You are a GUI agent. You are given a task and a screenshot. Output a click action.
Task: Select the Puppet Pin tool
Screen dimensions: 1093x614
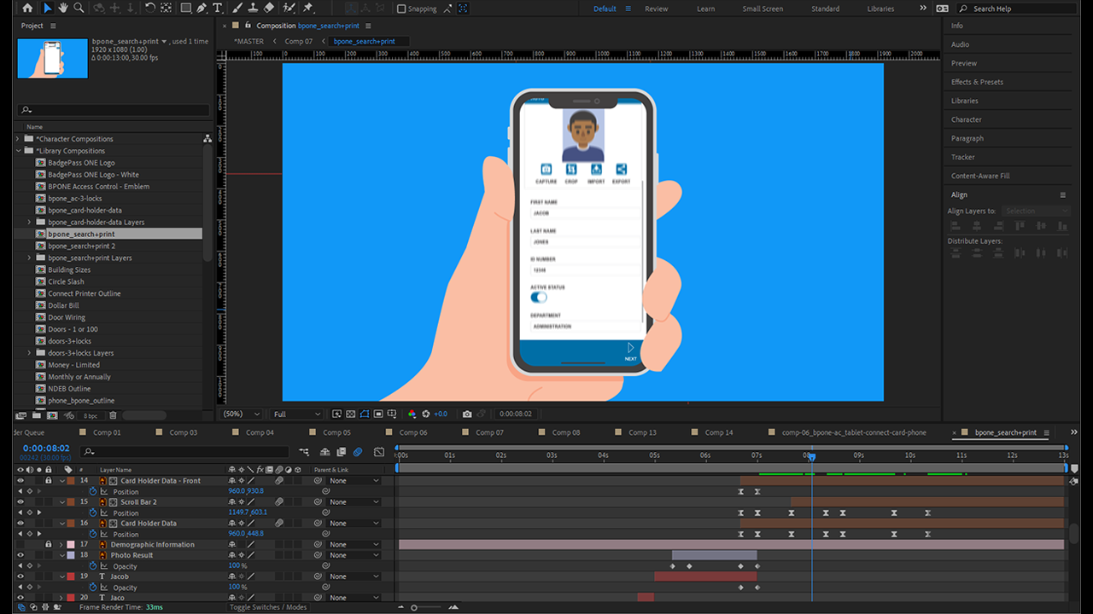tap(307, 8)
